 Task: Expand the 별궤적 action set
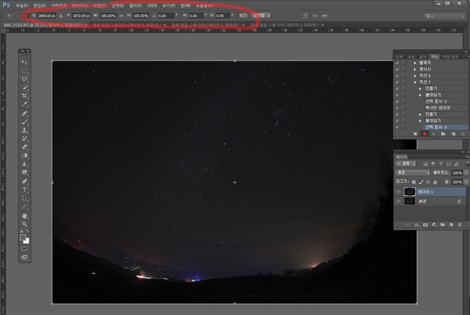pyautogui.click(x=415, y=63)
